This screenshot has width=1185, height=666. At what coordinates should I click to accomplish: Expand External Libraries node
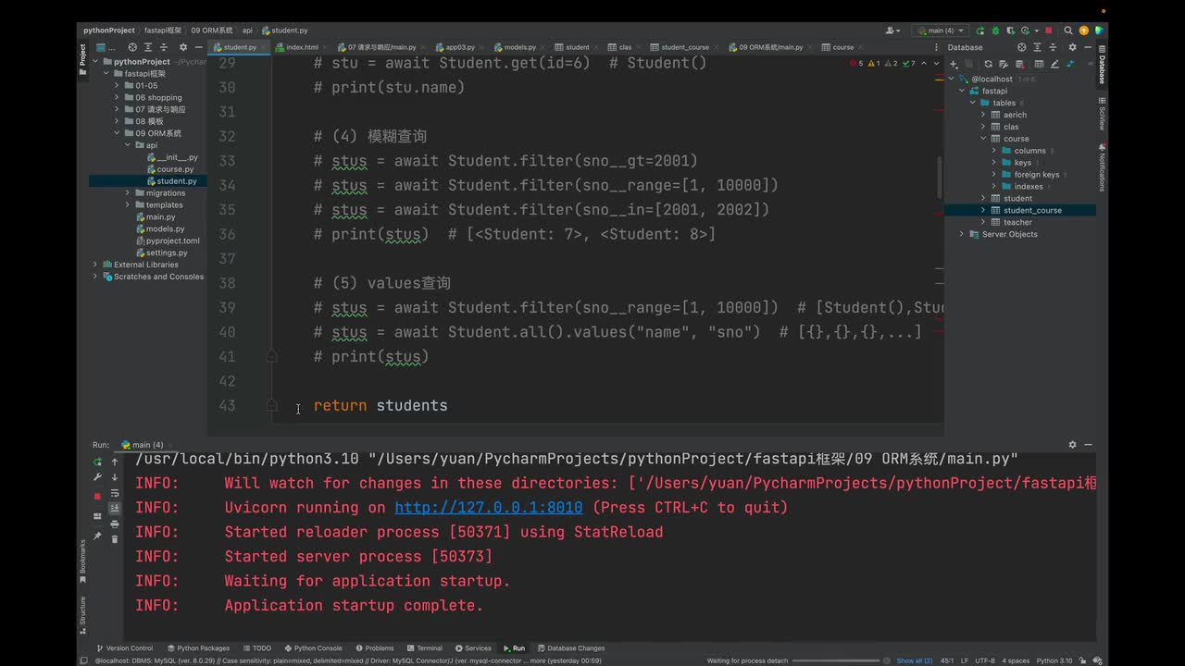(95, 265)
